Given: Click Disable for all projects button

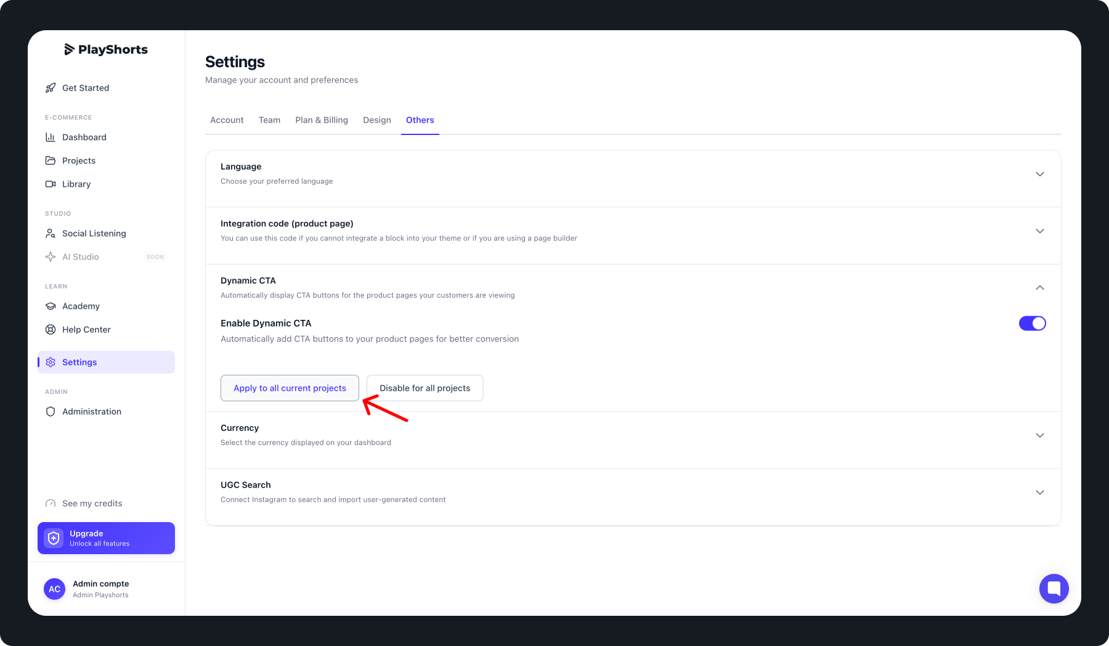Looking at the screenshot, I should (425, 388).
